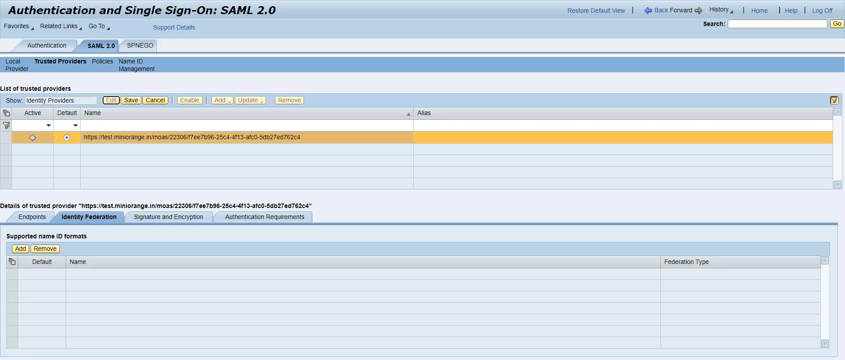Screen dimensions: 845x360
Task: Open the Name ID Management sub-tab
Action: [137, 65]
